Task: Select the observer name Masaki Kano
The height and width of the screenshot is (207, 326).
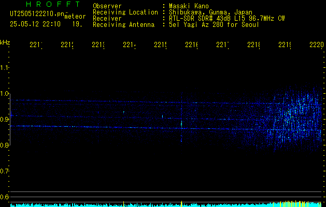Action: coord(189,6)
